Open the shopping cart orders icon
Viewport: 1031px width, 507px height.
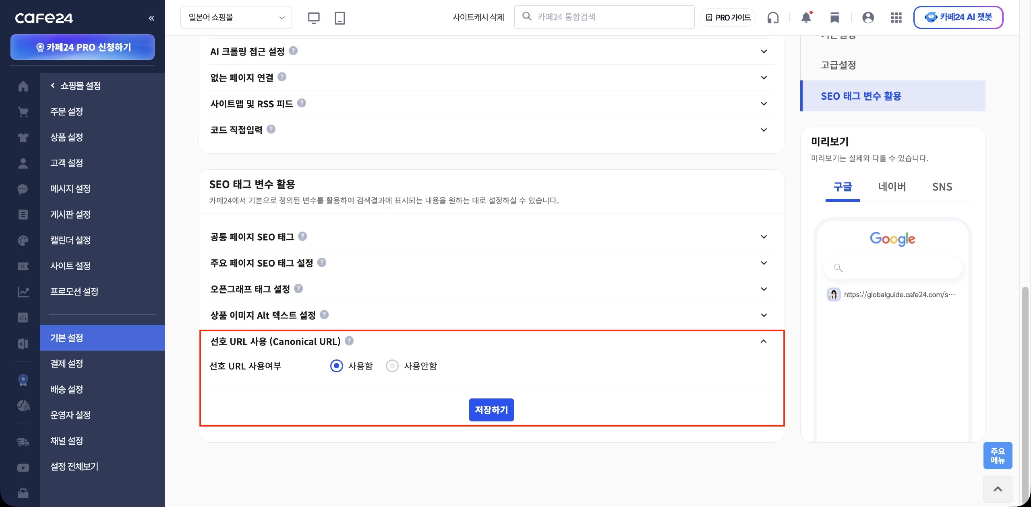point(23,112)
